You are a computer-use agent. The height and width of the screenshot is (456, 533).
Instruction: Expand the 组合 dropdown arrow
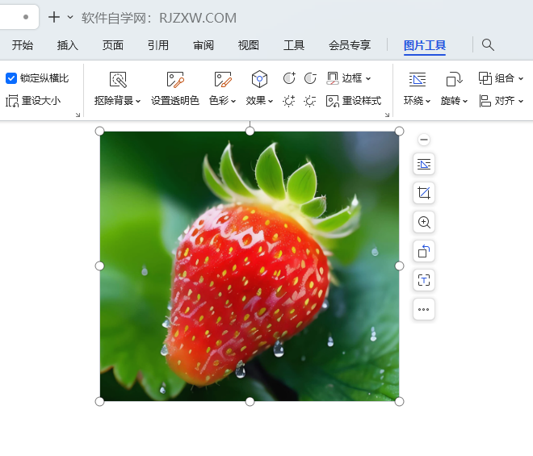(521, 79)
